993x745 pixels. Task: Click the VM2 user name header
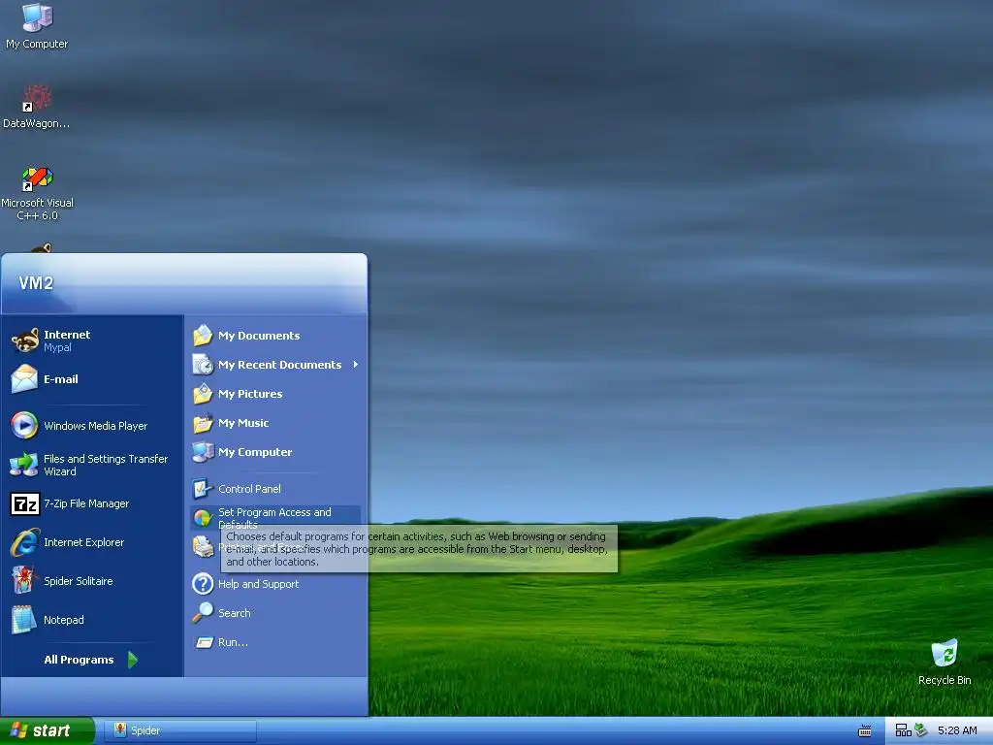pyautogui.click(x=36, y=283)
